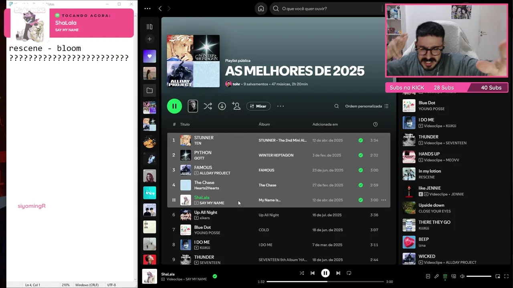Search within the playlist via magnifier icon
This screenshot has height=288, width=513.
pyautogui.click(x=337, y=106)
